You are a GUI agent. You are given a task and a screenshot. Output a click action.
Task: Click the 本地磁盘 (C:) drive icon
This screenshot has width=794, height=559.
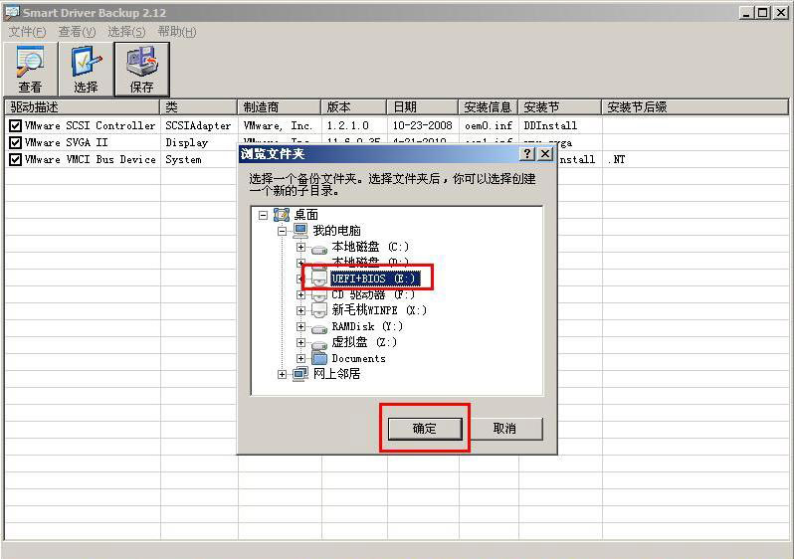(x=319, y=248)
